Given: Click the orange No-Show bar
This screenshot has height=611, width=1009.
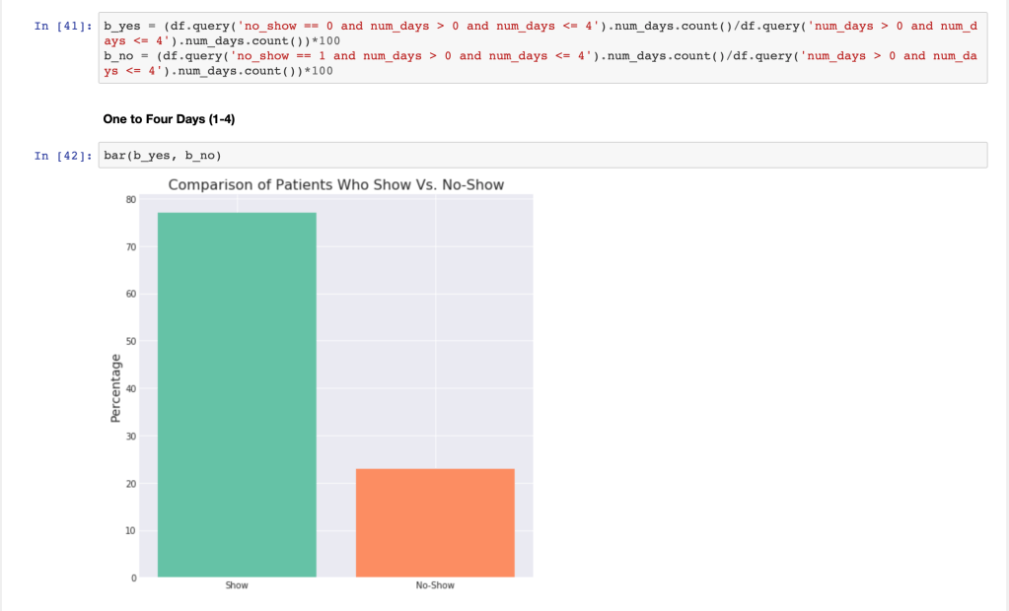Looking at the screenshot, I should 435,522.
